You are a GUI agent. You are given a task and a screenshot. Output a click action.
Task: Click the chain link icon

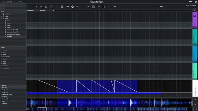point(88,6)
